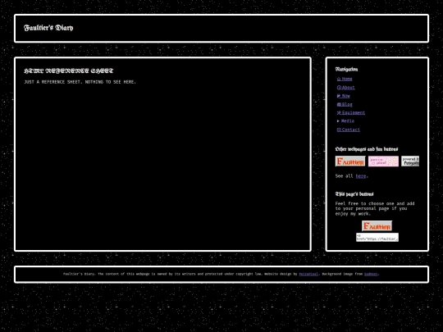
Task: Click the 'Just a reference sheet' text
Action: (80, 82)
